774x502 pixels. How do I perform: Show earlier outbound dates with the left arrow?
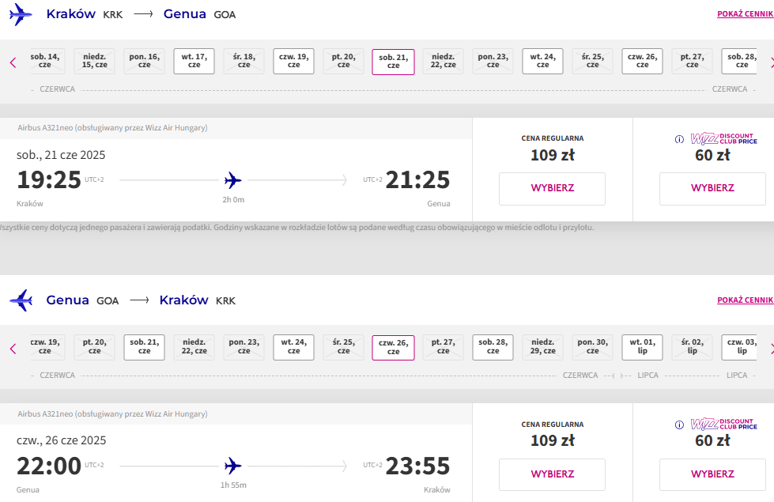click(13, 62)
